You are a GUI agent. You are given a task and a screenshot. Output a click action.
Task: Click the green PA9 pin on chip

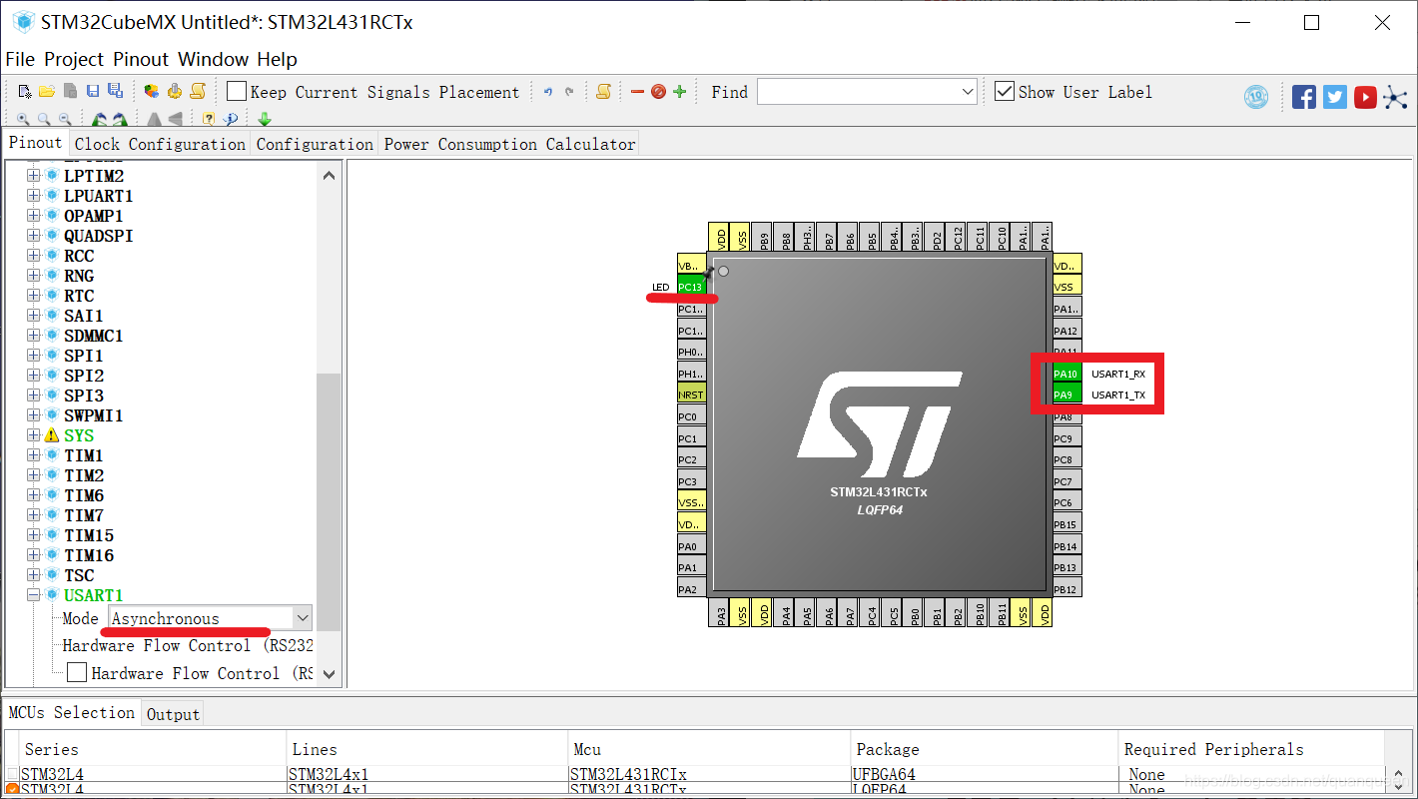coord(1066,395)
